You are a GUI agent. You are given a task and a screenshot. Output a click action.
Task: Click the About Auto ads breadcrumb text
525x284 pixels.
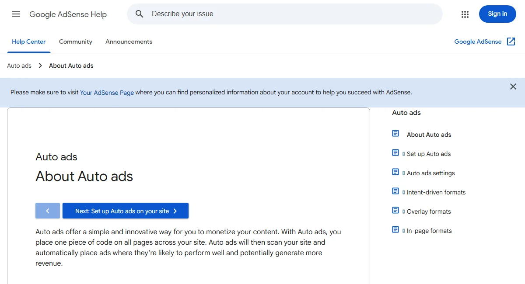pos(71,66)
